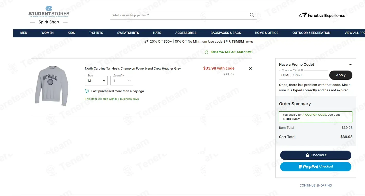Image resolution: width=365 pixels, height=196 pixels.
Task: Follow the Continue Shopping link
Action: 316,185
